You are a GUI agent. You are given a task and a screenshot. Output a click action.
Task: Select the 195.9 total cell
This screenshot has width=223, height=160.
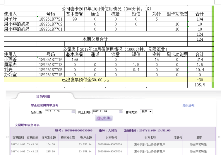(200, 84)
